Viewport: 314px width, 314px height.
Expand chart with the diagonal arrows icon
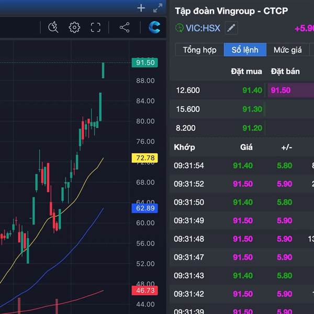[158, 8]
